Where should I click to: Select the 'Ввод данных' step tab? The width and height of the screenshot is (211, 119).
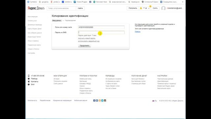click(x=57, y=20)
